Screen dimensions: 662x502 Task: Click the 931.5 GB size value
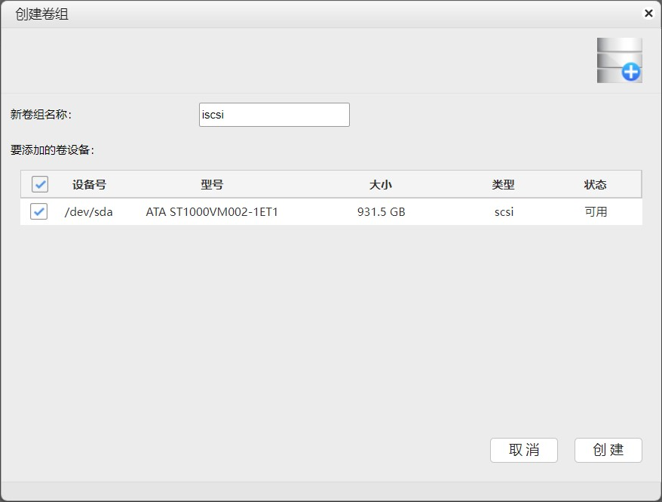click(382, 212)
